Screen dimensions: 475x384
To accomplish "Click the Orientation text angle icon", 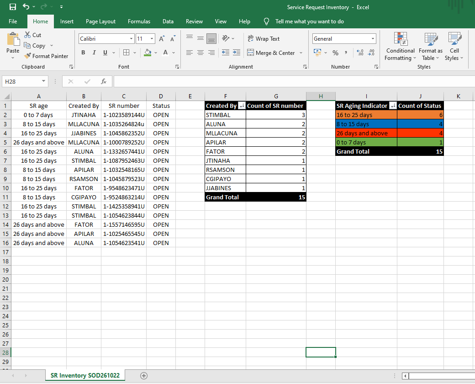I will click(x=225, y=38).
